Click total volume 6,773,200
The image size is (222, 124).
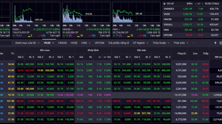tap(181, 120)
